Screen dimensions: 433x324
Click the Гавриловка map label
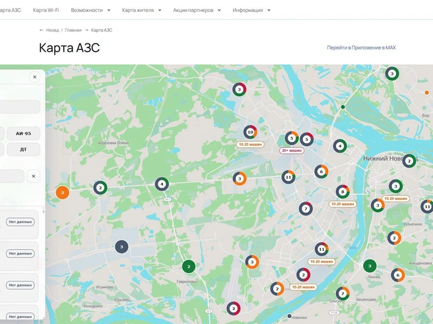[x=186, y=282]
